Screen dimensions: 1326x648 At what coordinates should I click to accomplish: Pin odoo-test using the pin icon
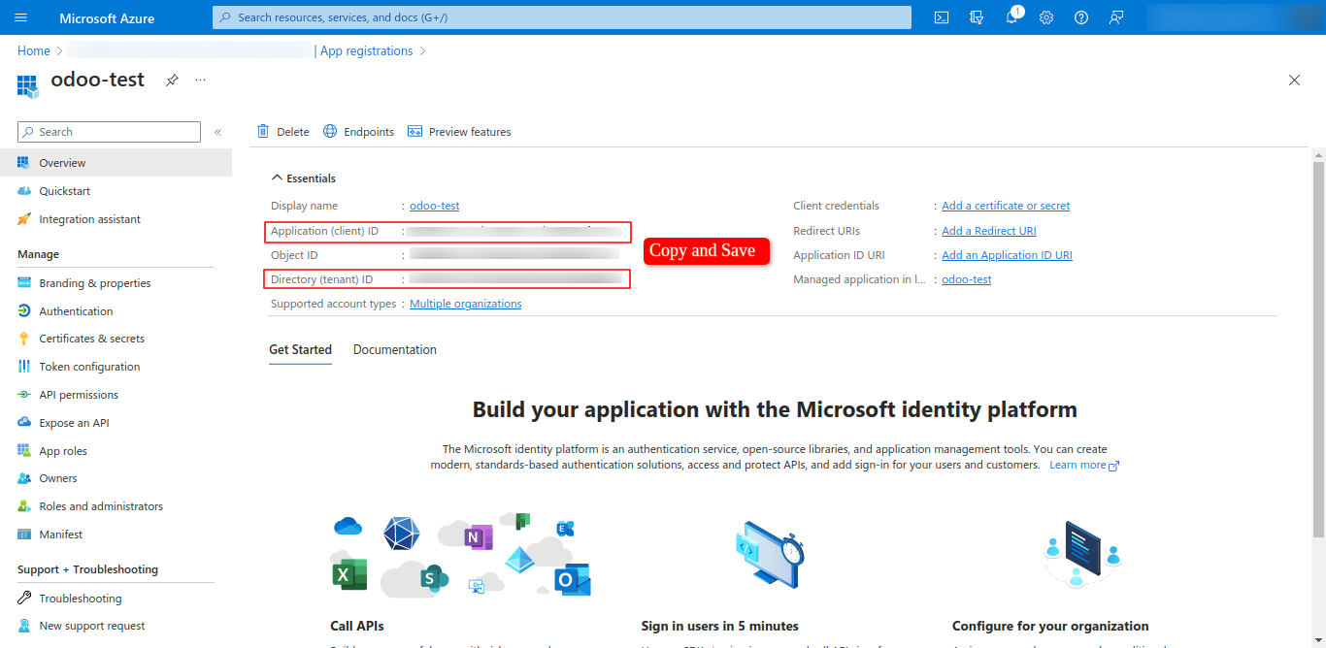pos(172,81)
